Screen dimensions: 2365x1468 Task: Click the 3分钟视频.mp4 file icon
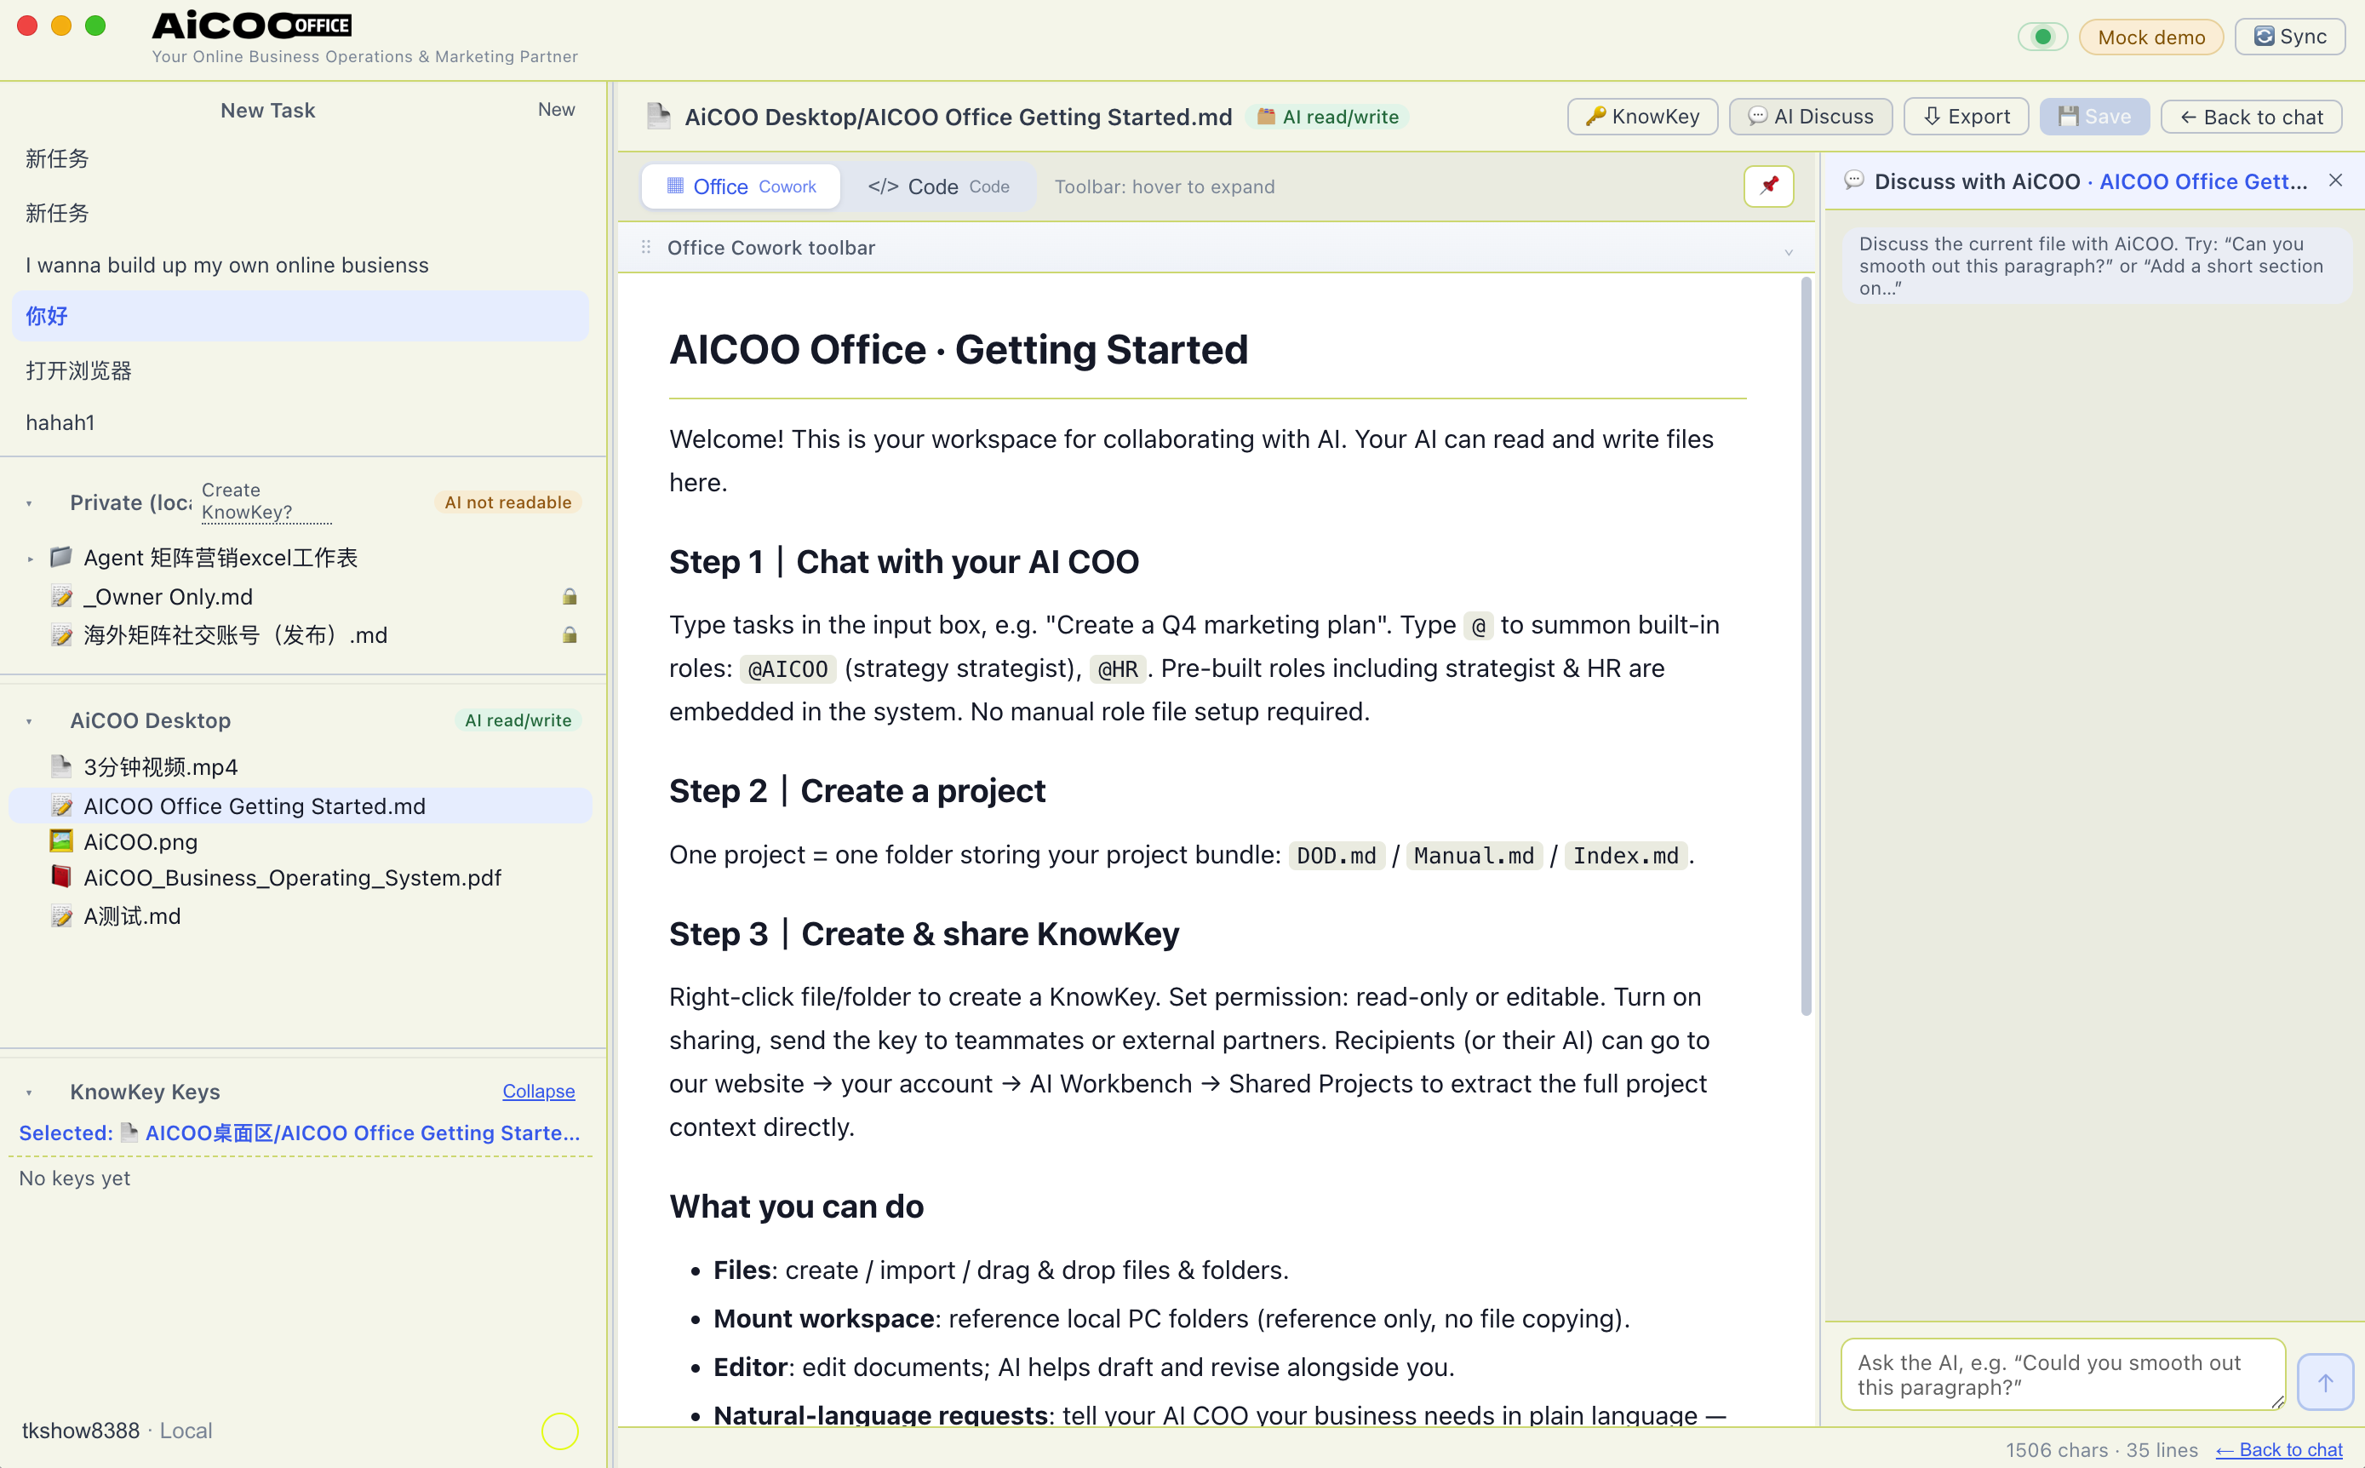pyautogui.click(x=61, y=767)
